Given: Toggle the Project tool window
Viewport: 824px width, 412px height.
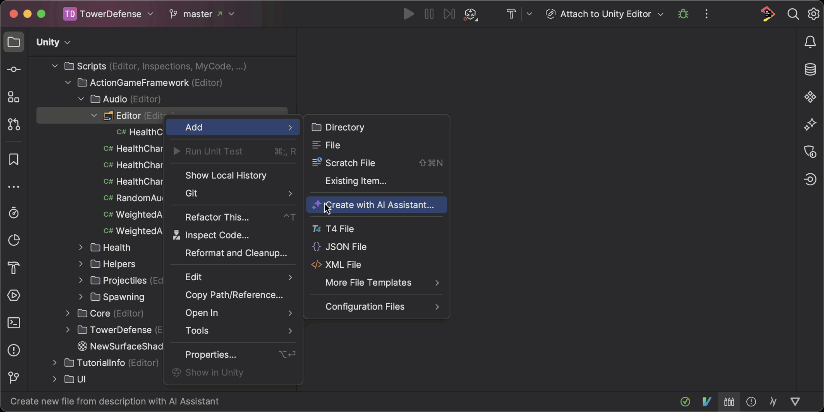Looking at the screenshot, I should [x=14, y=42].
